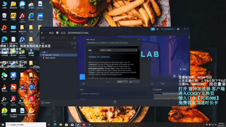226x127 pixels.
Task: Click the aimlab.gg/privacypolicy link
Action: click(96, 69)
